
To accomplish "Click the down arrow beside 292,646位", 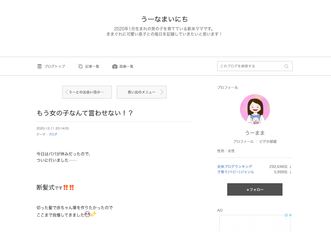I will [291, 167].
